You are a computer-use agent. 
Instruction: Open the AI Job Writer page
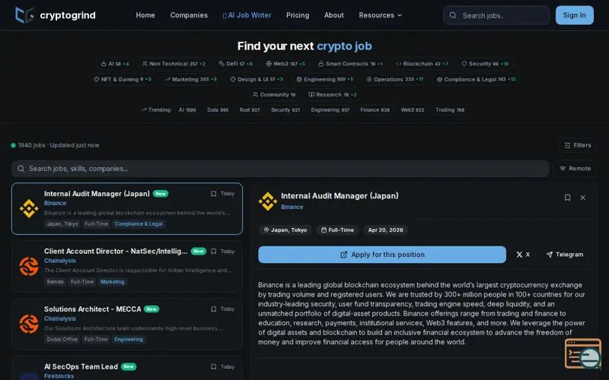pos(247,15)
